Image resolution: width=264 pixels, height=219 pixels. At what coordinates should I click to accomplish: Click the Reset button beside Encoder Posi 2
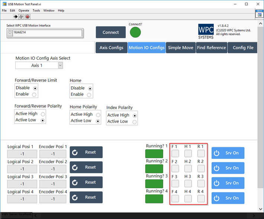(x=86, y=167)
